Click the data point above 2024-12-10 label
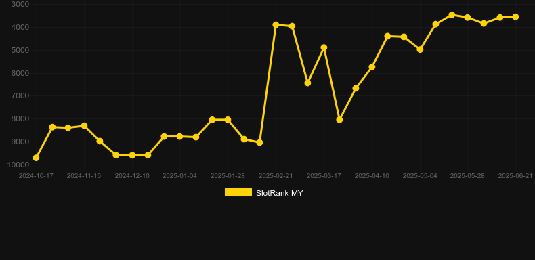The height and width of the screenshot is (260, 535). click(x=132, y=155)
